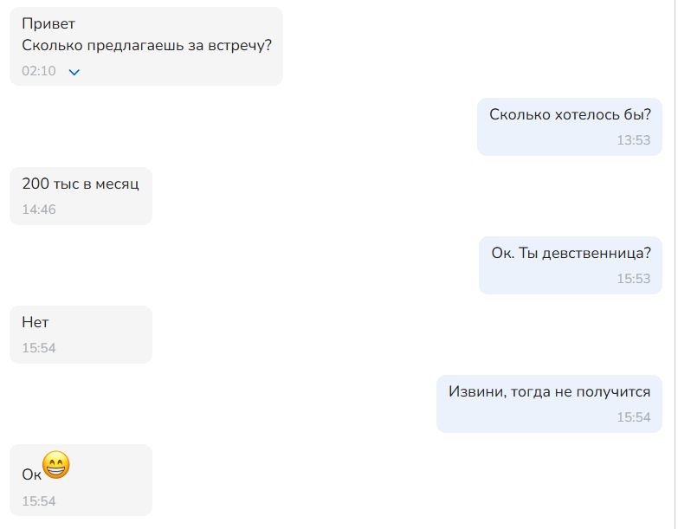This screenshot has height=529, width=678.
Task: Click the timestamp under "Извини, тогда не получится"
Action: [634, 417]
